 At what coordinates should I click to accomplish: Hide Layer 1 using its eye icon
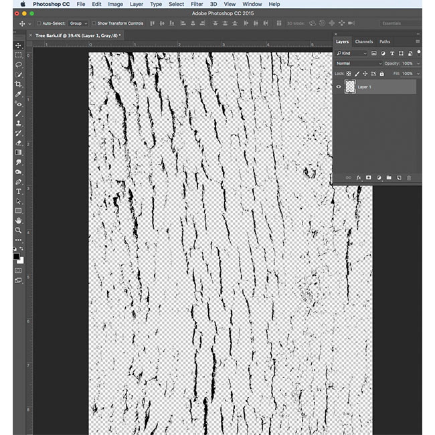tap(339, 86)
